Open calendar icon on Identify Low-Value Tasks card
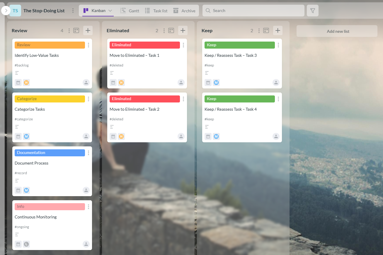The image size is (383, 255). click(x=18, y=83)
